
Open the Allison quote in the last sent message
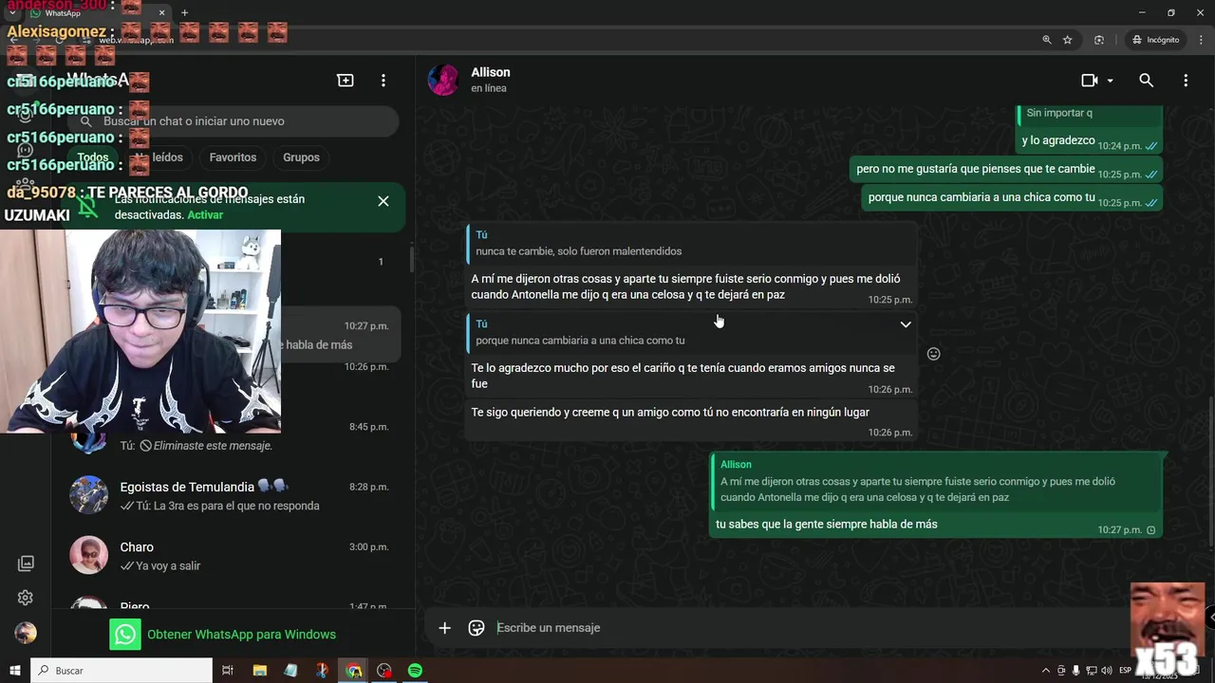936,481
